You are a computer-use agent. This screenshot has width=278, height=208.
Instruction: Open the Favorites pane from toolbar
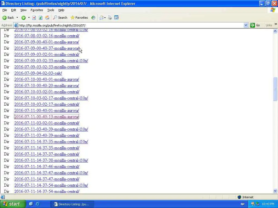point(79,18)
